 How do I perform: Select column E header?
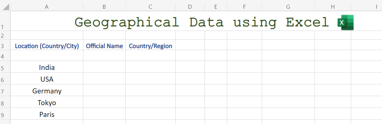point(216,7)
